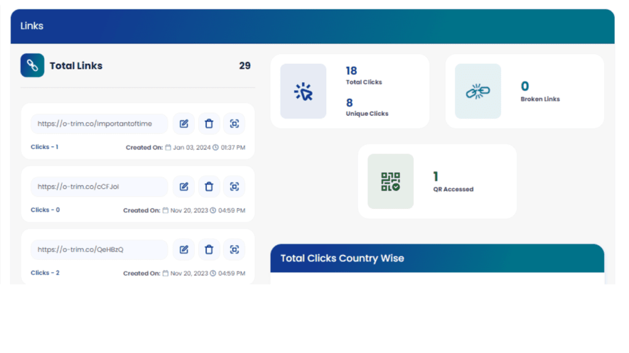The height and width of the screenshot is (353, 629).
Task: Click the 1 QR Accessed value
Action: coord(436,176)
